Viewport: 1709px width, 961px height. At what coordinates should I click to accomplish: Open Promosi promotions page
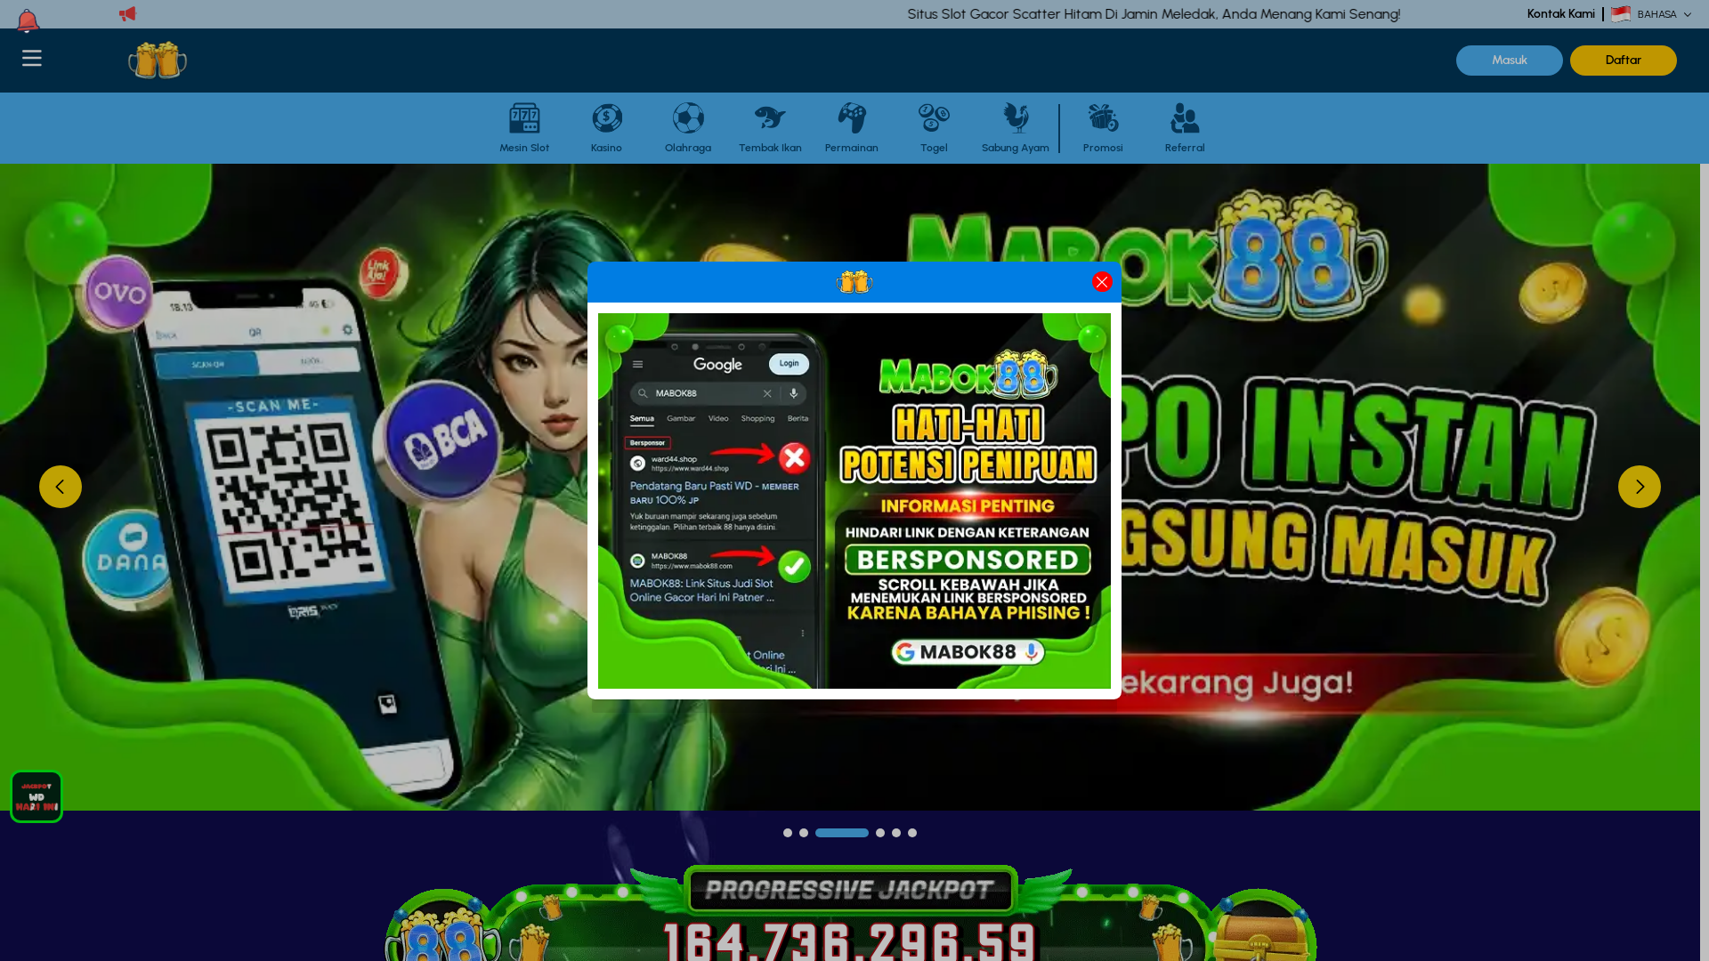pos(1103,128)
